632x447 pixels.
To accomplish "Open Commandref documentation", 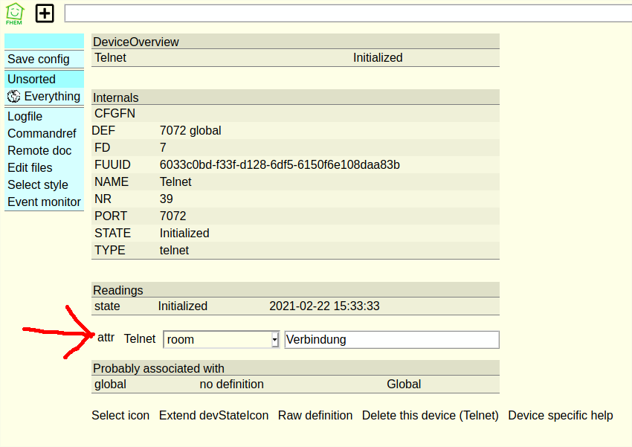I will pos(42,134).
